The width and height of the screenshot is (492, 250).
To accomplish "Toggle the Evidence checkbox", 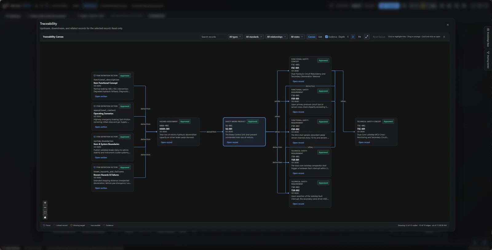I will (327, 37).
